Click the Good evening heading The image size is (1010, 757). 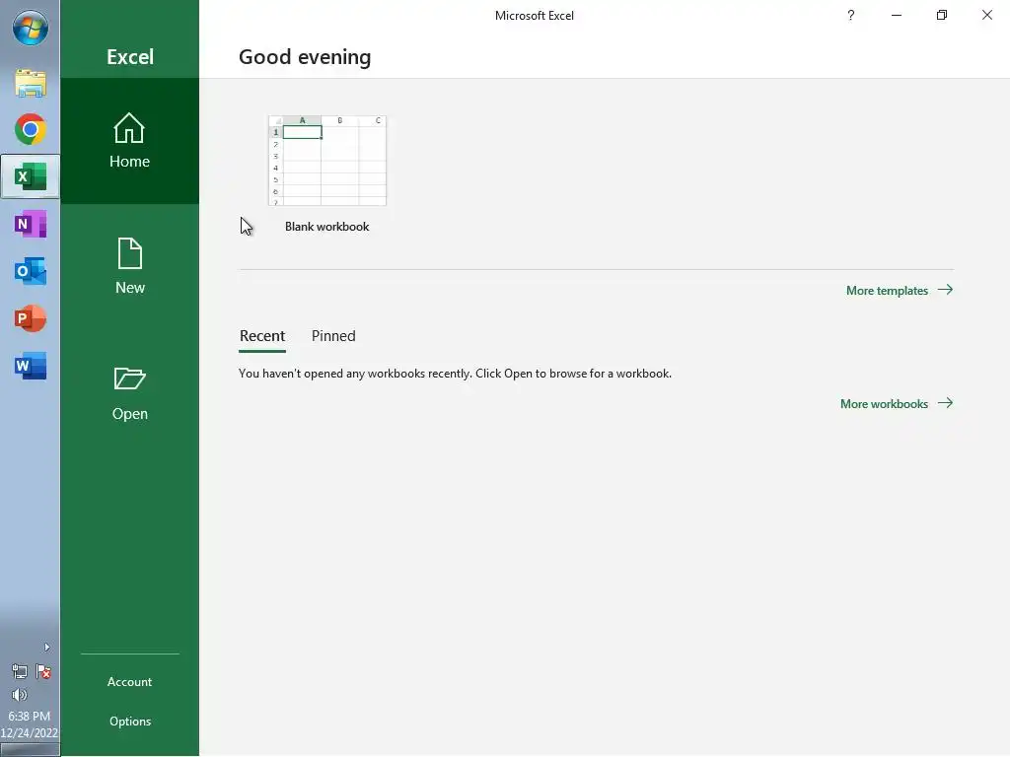click(x=305, y=57)
